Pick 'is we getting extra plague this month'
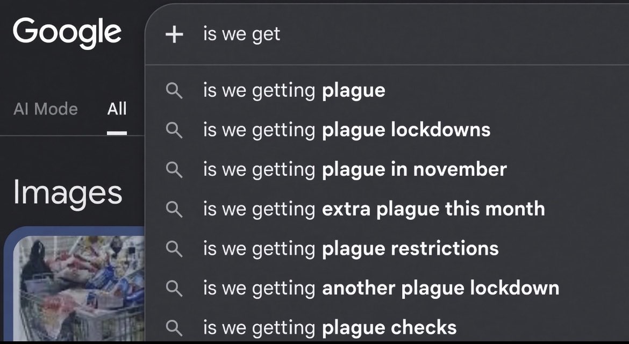This screenshot has height=344, width=629. pos(387,209)
